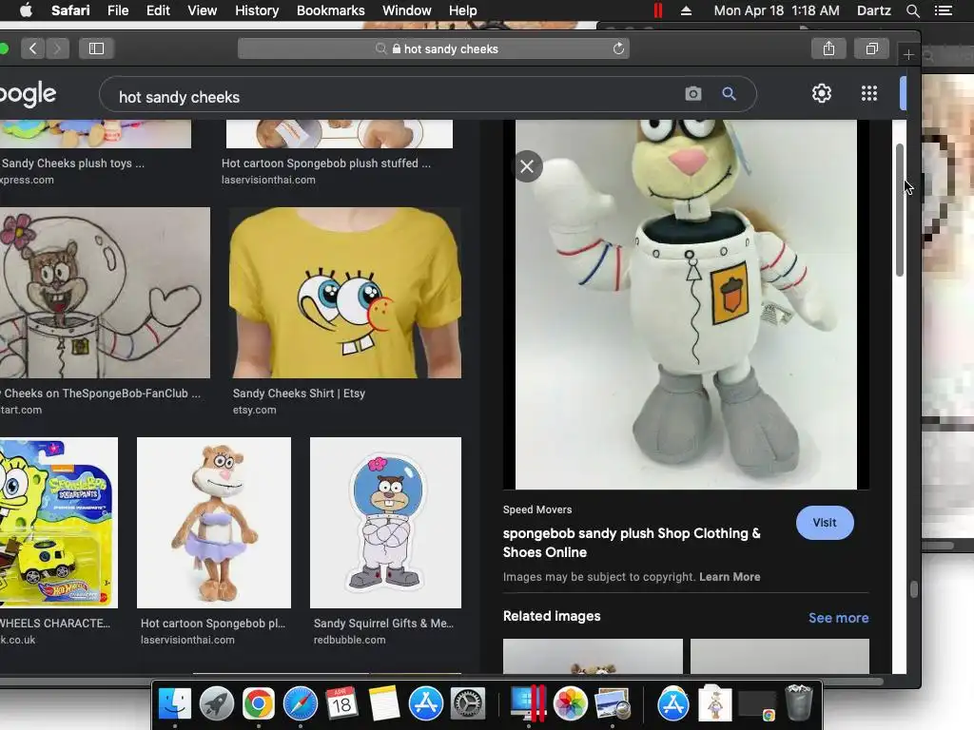Reload the page with the refresh icon
This screenshot has height=730, width=974.
click(x=618, y=48)
